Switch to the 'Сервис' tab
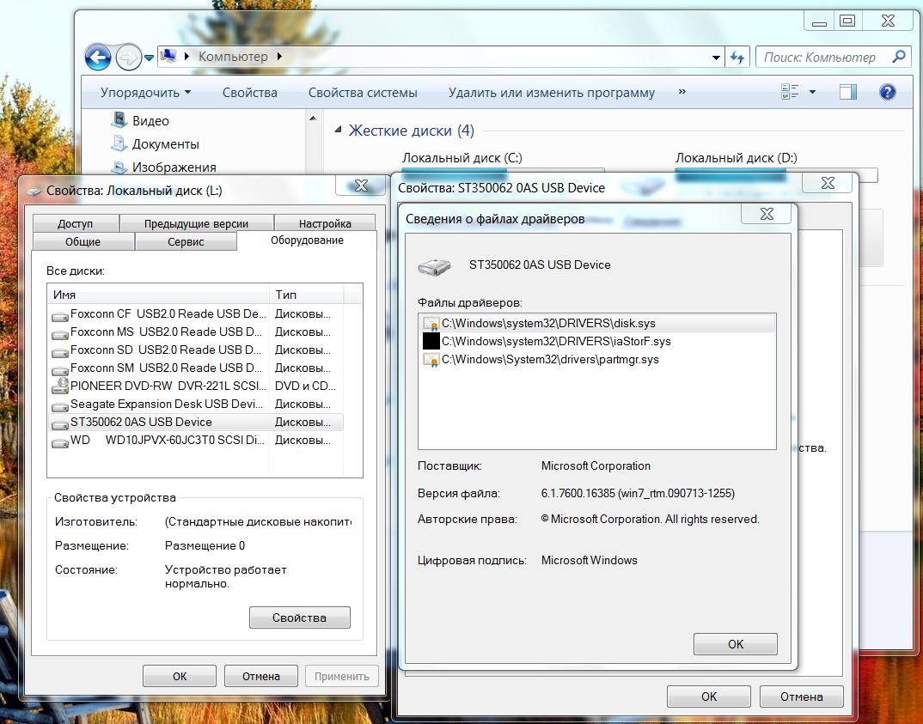Screen dimensions: 923x724 click(x=186, y=241)
